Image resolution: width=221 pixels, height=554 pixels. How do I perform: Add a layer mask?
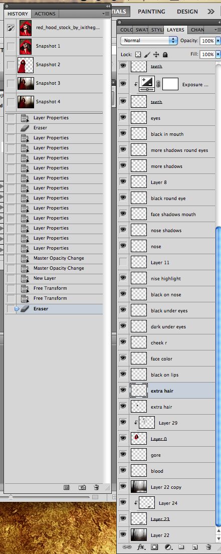coord(154,547)
